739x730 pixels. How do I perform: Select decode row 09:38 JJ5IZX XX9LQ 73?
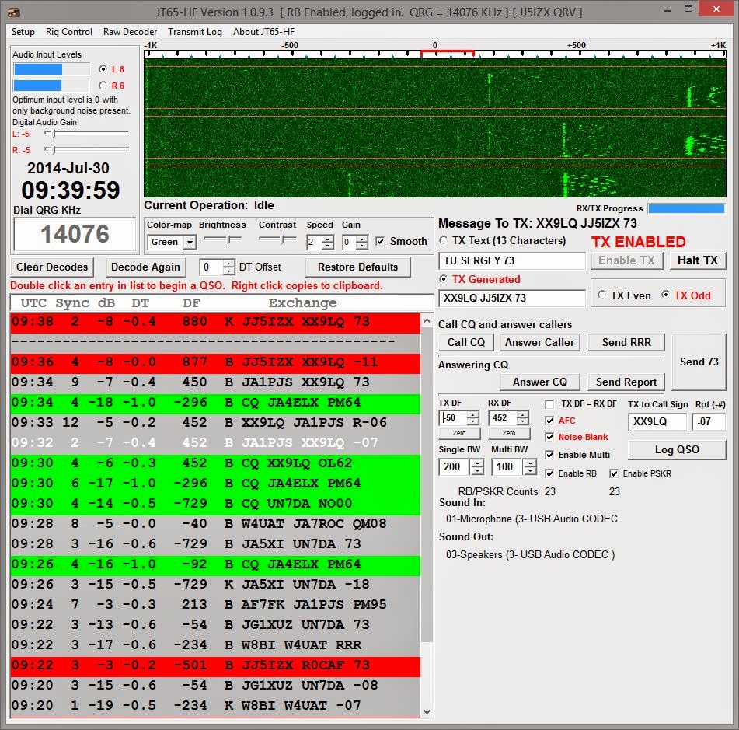point(215,322)
